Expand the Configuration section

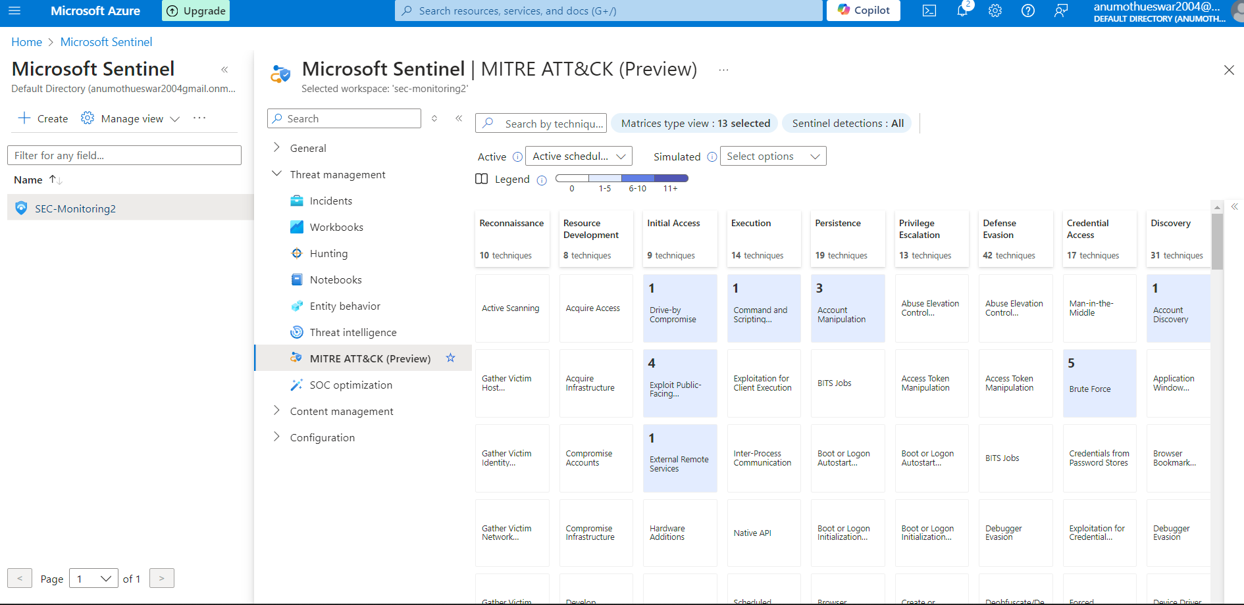click(x=276, y=437)
